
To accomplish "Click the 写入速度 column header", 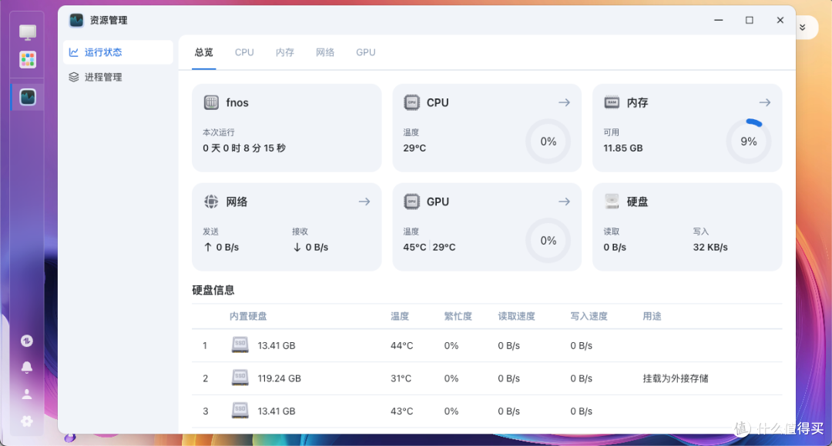I will point(589,316).
